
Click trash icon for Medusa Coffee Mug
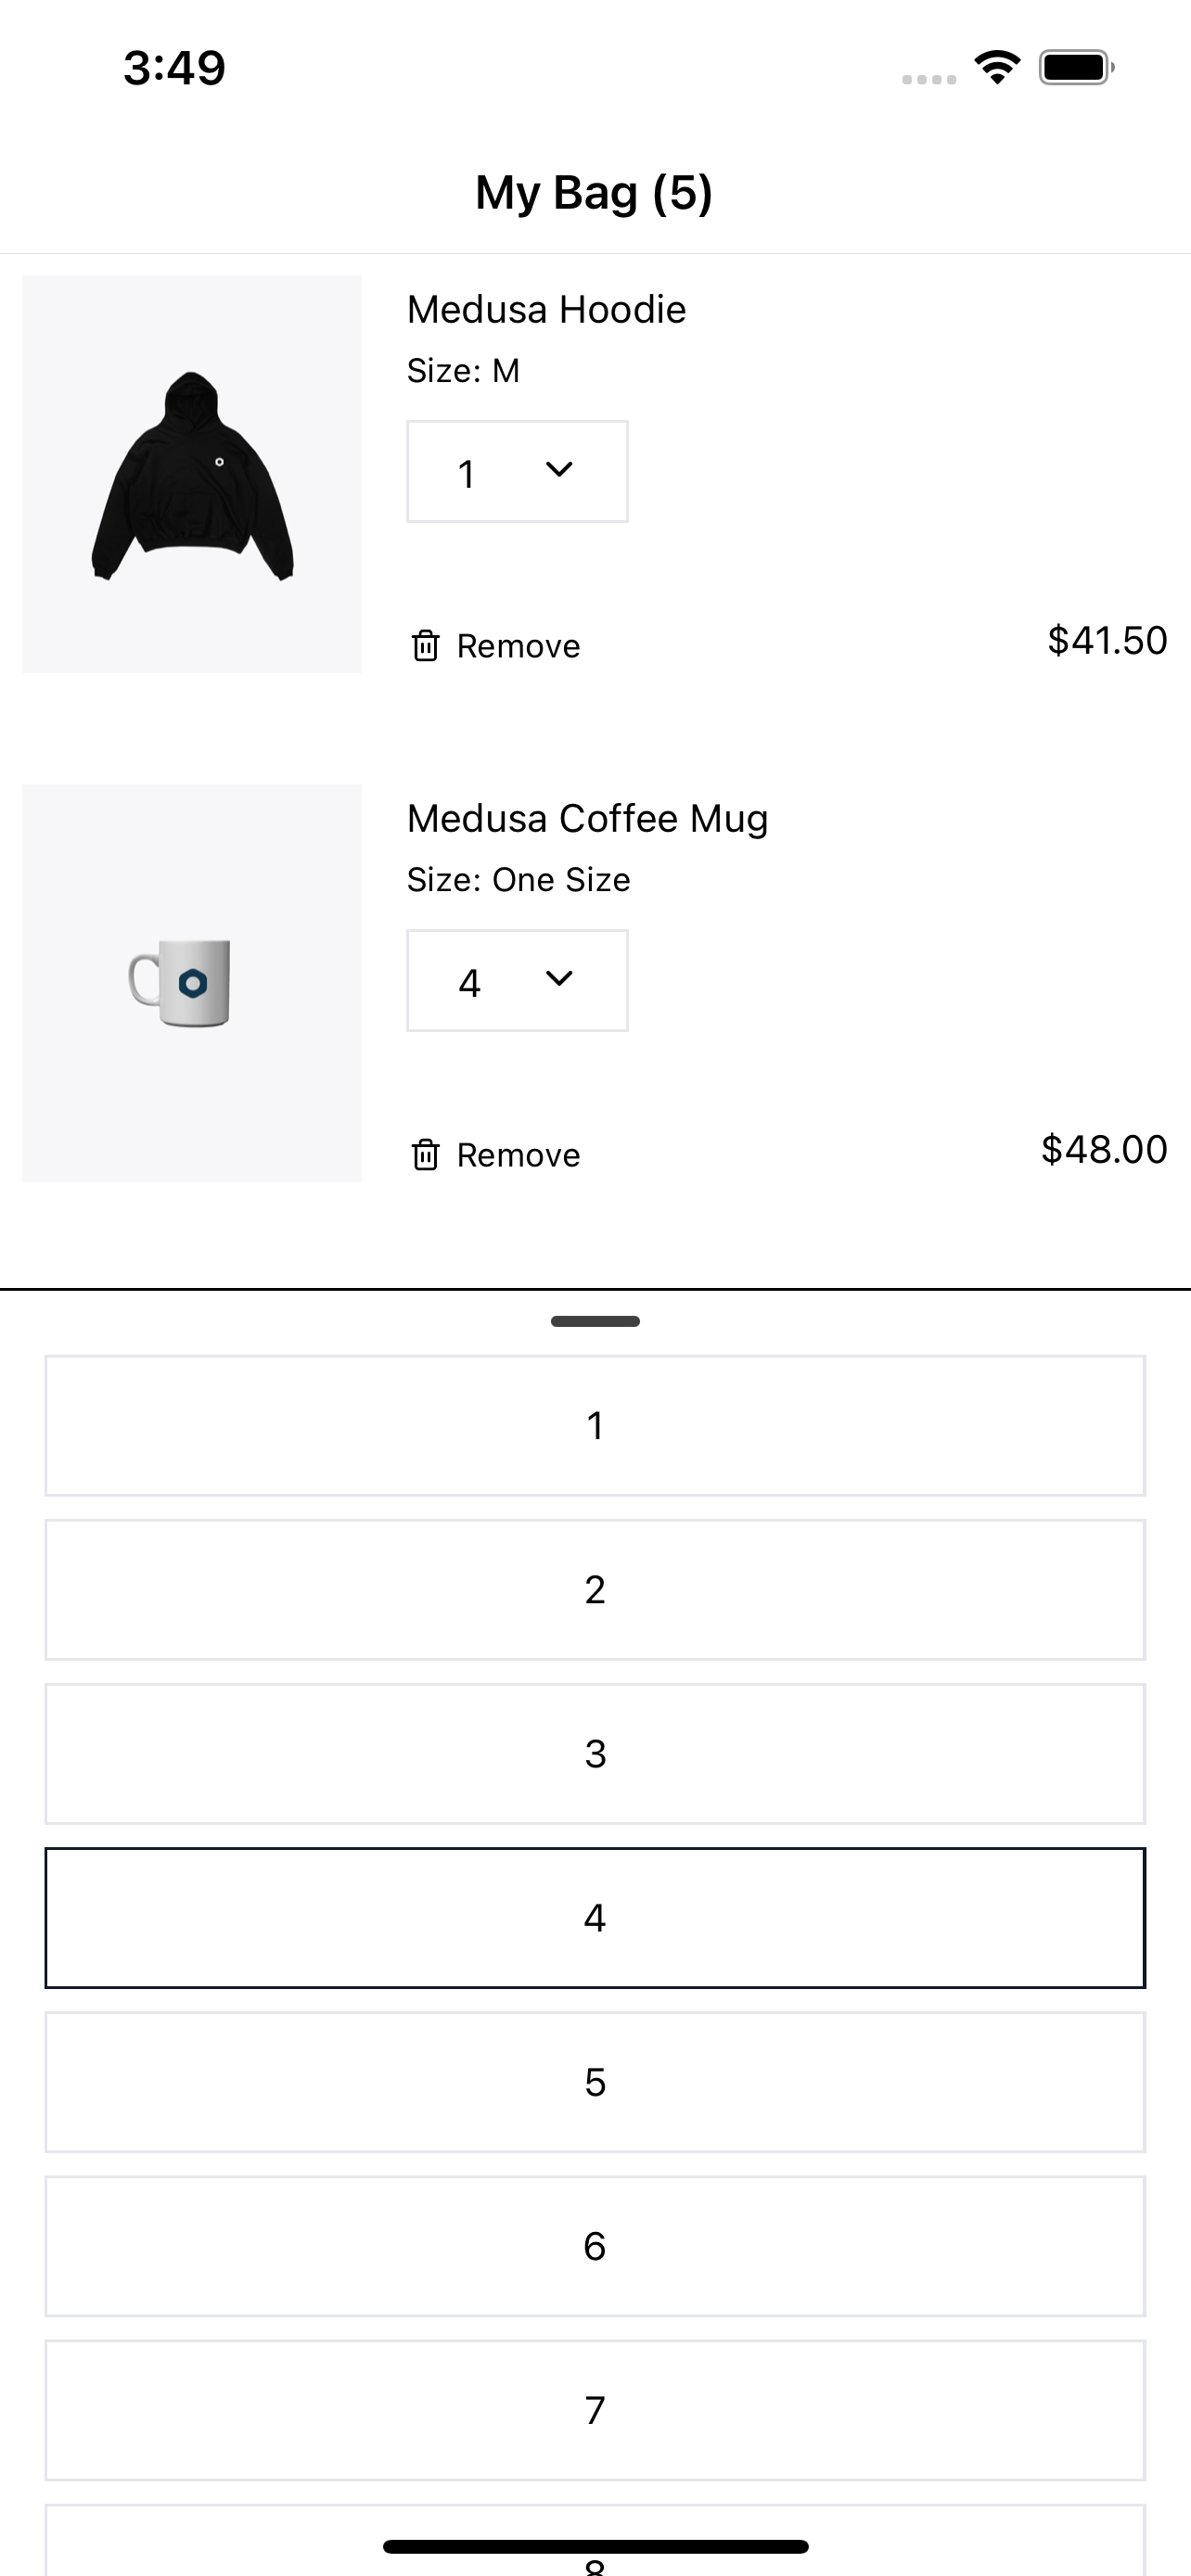click(x=425, y=1155)
